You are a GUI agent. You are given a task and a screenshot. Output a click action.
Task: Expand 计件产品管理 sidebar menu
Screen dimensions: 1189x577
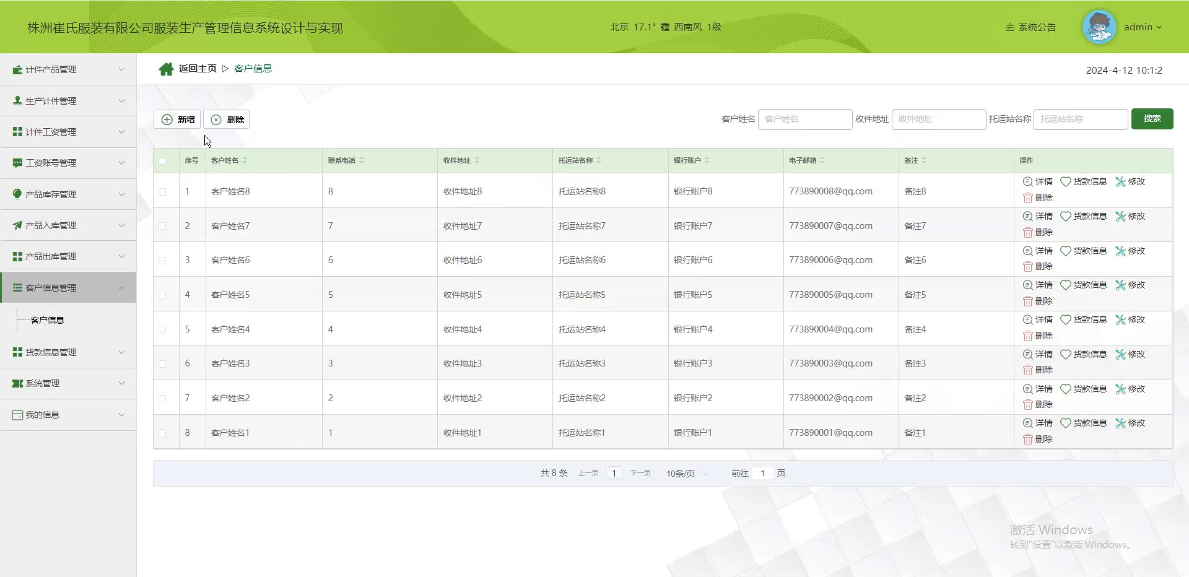tap(68, 69)
